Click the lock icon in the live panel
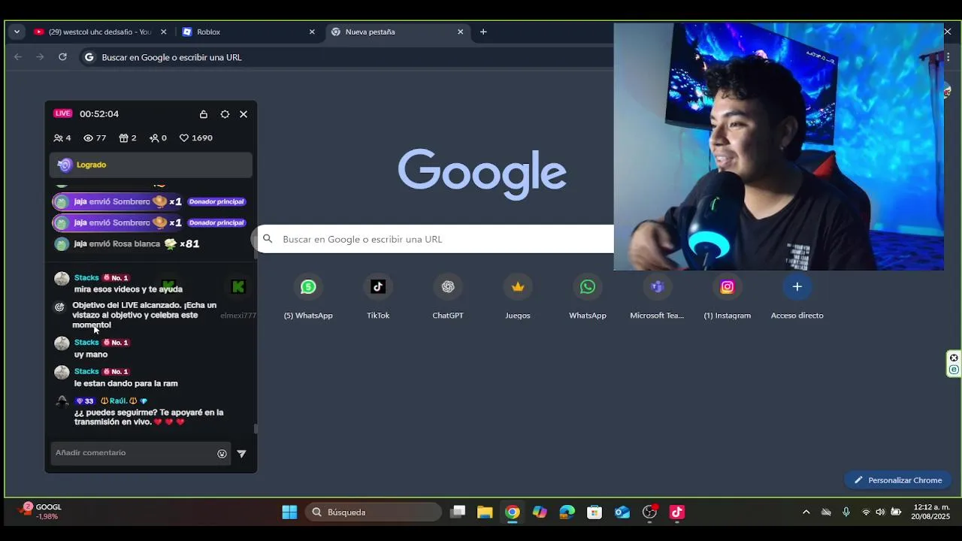This screenshot has width=962, height=541. point(204,114)
